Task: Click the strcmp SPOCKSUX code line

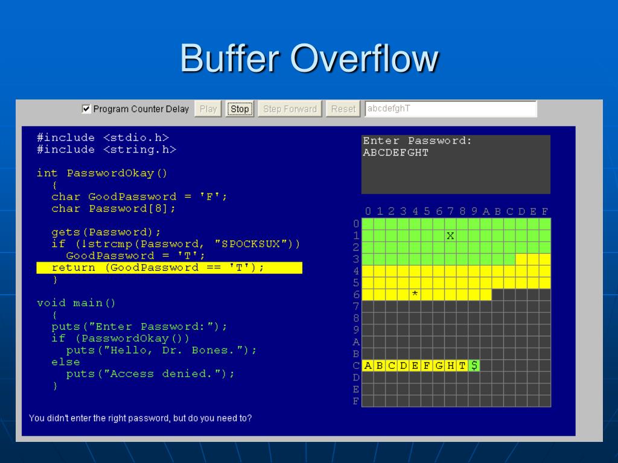Action: pos(176,244)
